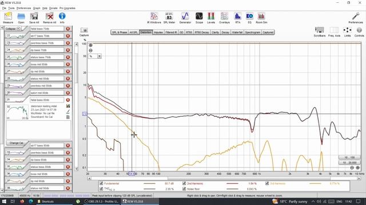The image size is (366, 205).
Task: Zoom in vertically with plus magnifier at graph top
Action: pos(90,46)
